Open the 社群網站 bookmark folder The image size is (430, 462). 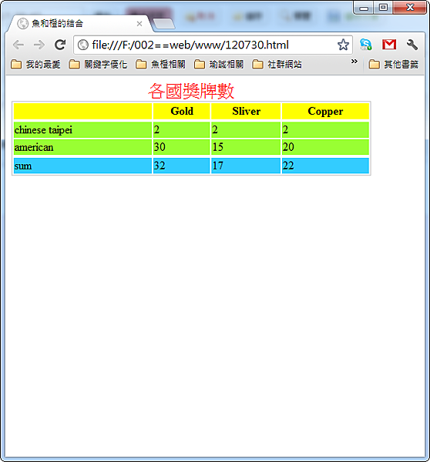(277, 64)
